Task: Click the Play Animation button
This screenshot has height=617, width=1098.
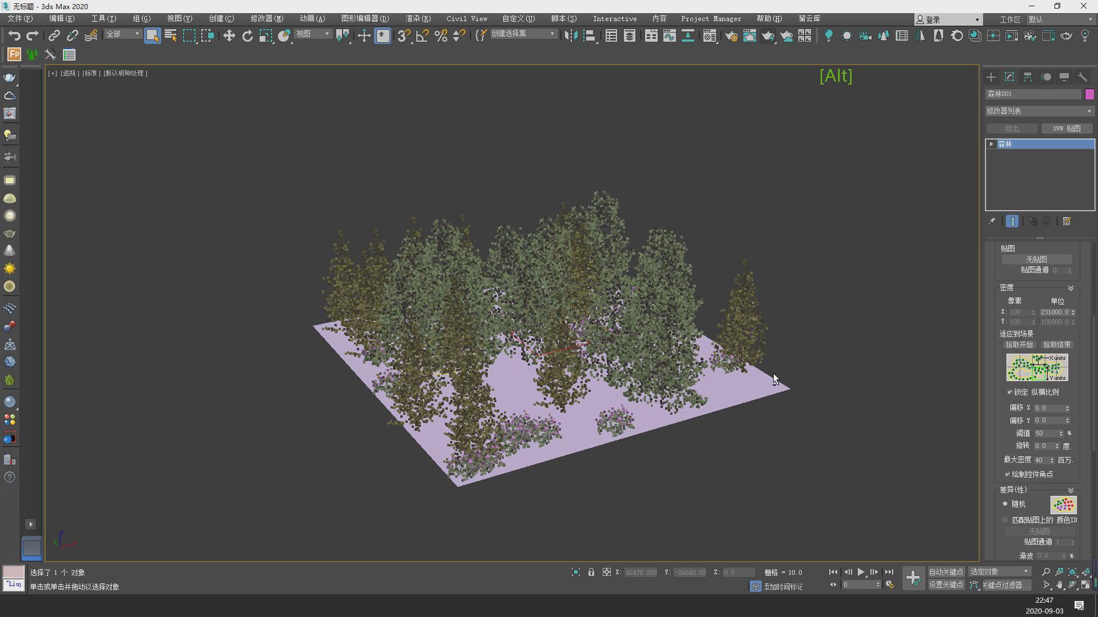Action: click(860, 572)
